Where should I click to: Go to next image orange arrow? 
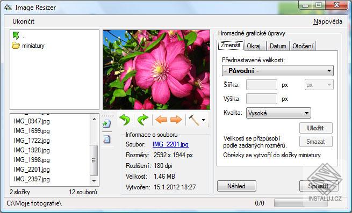176,120
